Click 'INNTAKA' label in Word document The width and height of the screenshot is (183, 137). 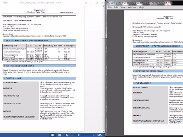point(7,111)
